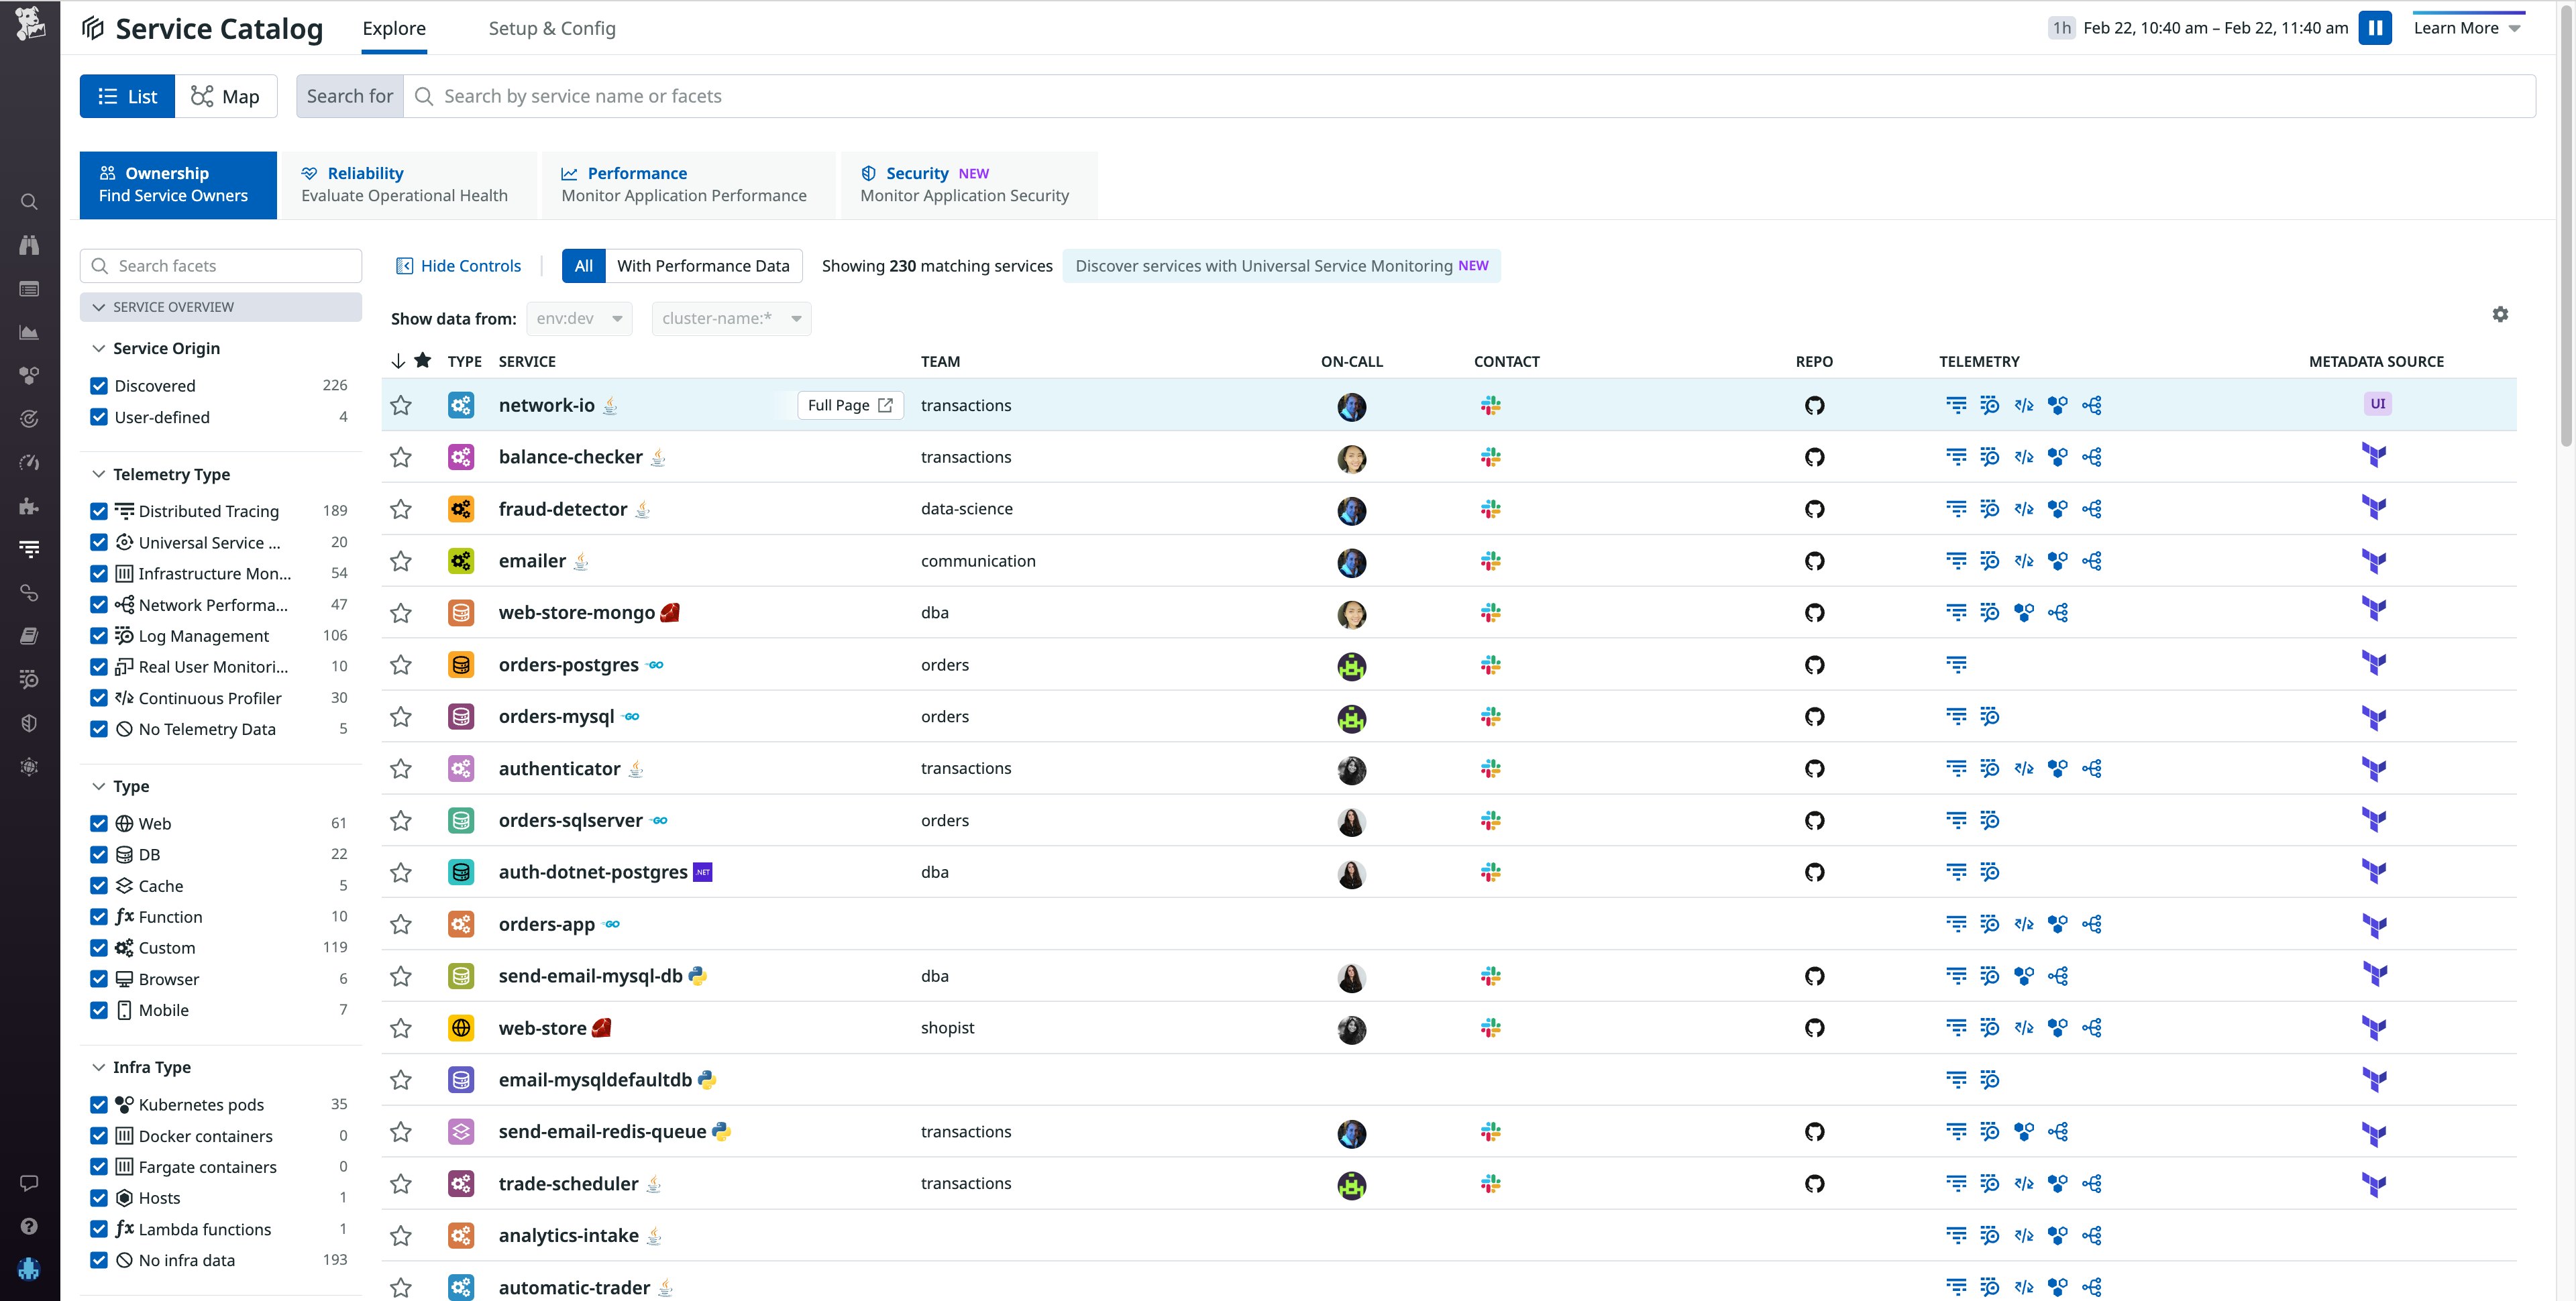Uncheck the Log Management telemetry filter
2576x1301 pixels.
tap(98, 635)
